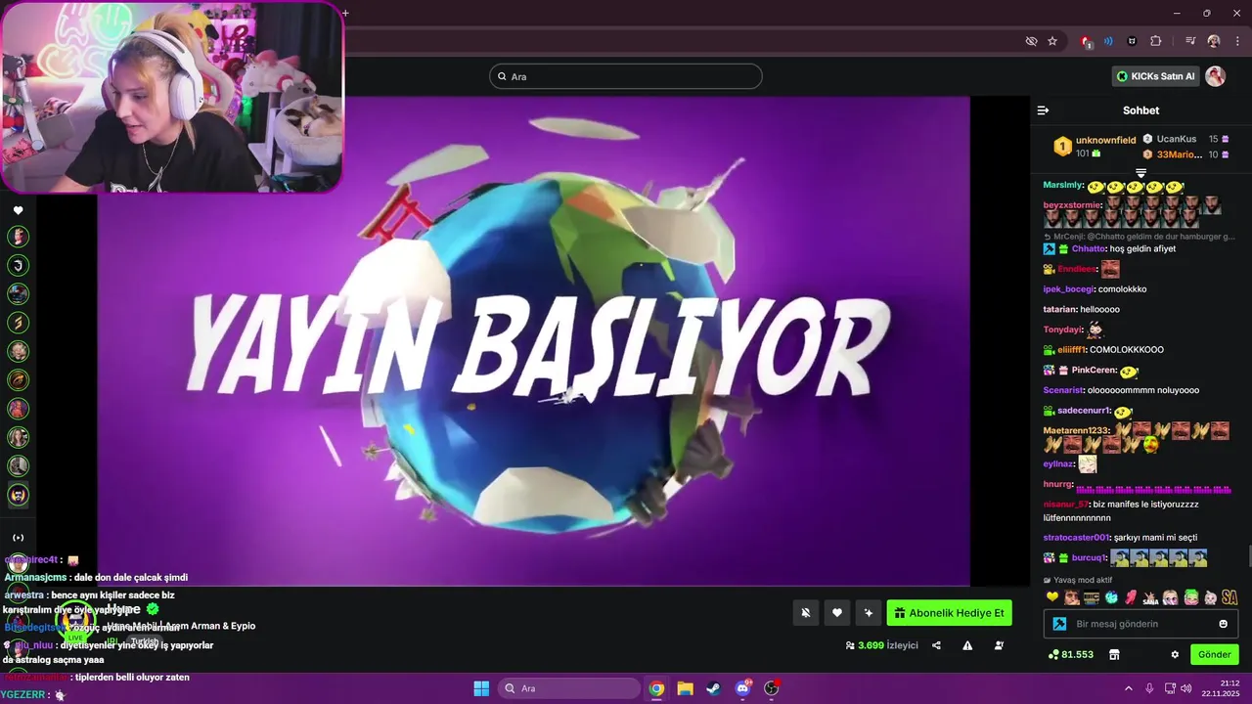This screenshot has height=704, width=1252.
Task: Click the red extension icon with badge 1
Action: [1086, 41]
